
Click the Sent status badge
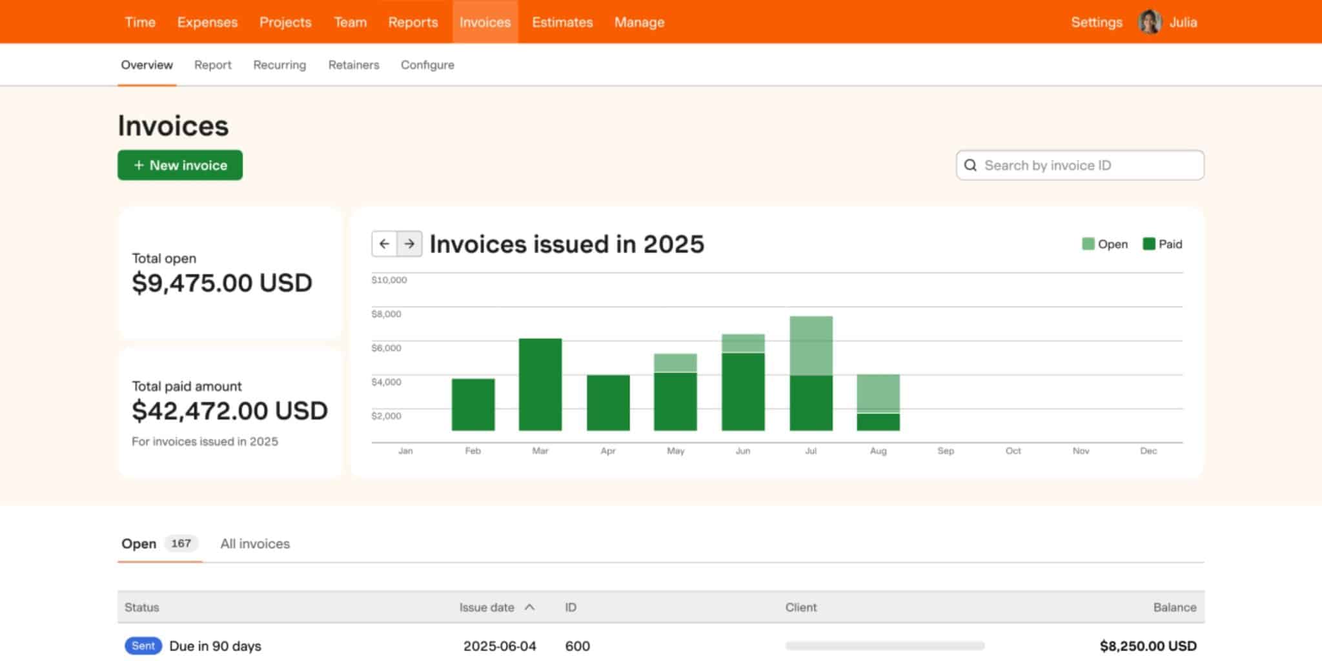point(143,646)
